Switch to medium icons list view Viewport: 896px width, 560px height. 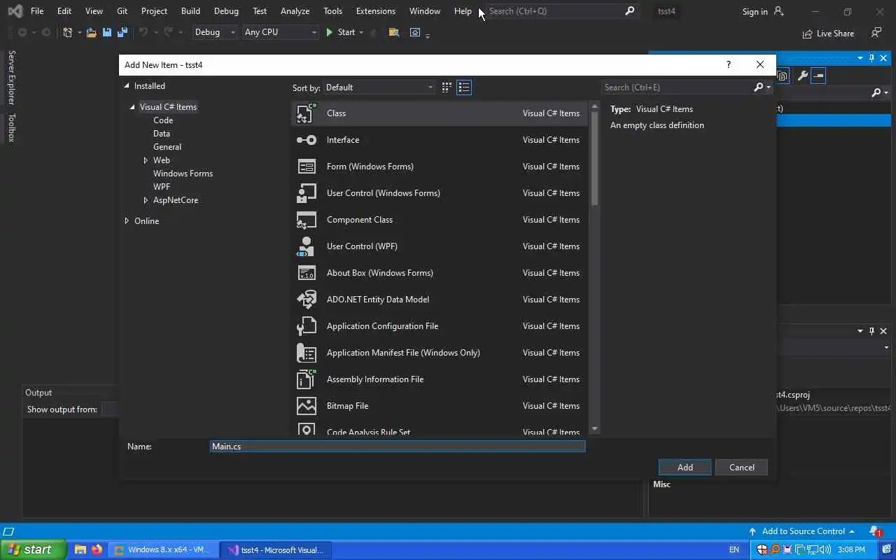463,87
